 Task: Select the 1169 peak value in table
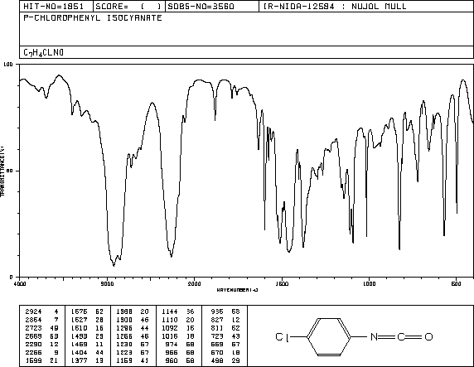(x=124, y=360)
